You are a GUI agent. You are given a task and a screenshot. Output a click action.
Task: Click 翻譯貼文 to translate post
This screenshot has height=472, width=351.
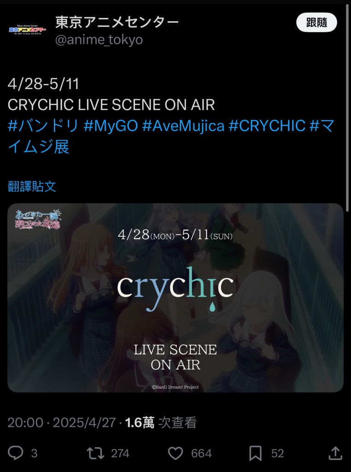32,187
